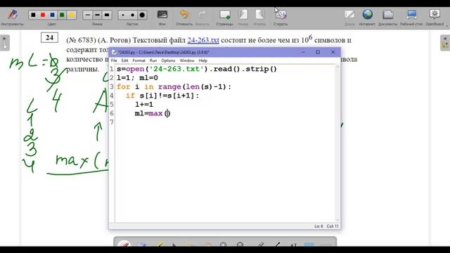
Task: Select the yellow pen color
Action: point(71,15)
